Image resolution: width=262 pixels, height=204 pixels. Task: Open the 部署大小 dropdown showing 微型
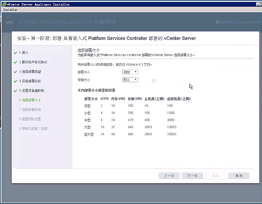[130, 72]
